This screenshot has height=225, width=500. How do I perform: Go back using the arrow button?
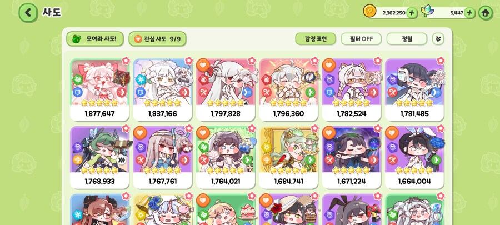(28, 13)
